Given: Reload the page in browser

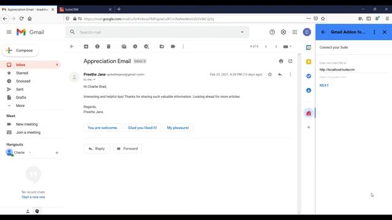Looking at the screenshot, I should tap(21, 19).
